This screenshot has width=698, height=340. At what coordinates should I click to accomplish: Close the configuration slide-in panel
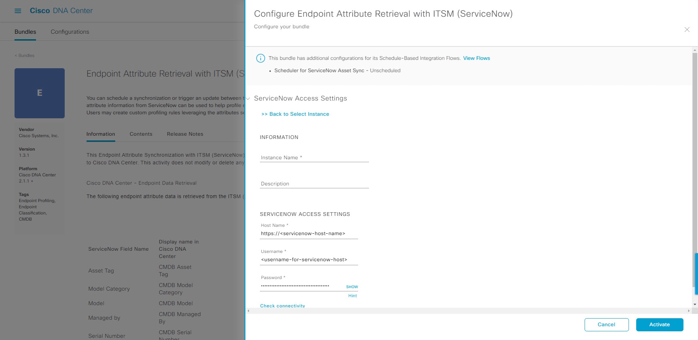tap(687, 30)
